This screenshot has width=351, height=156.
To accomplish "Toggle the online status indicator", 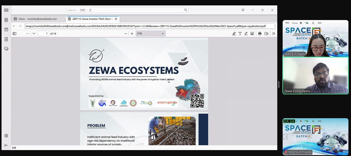I will 14,148.
